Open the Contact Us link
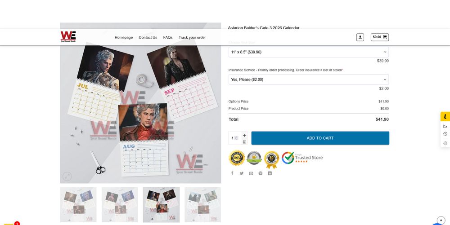 (148, 38)
